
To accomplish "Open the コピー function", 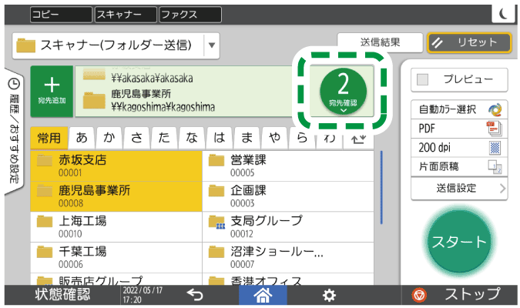I will point(61,15).
